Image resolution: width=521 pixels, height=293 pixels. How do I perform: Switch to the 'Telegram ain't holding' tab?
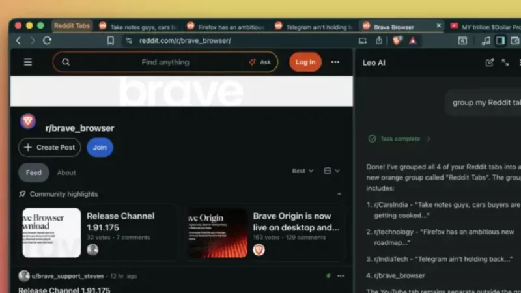point(314,27)
